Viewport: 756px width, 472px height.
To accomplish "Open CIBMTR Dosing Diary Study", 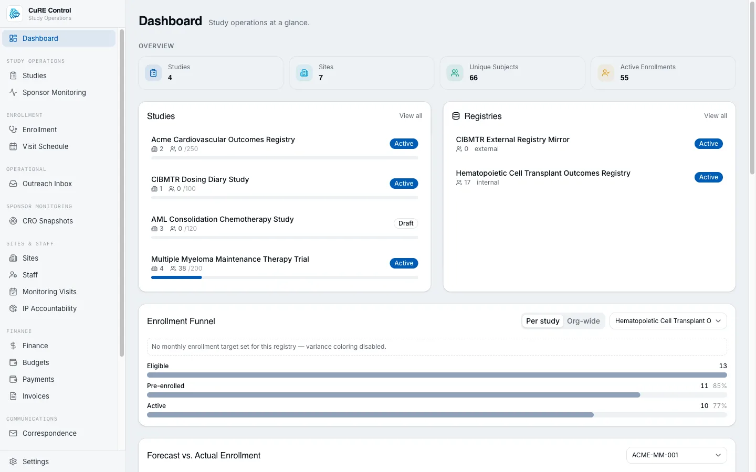I will click(x=285, y=187).
